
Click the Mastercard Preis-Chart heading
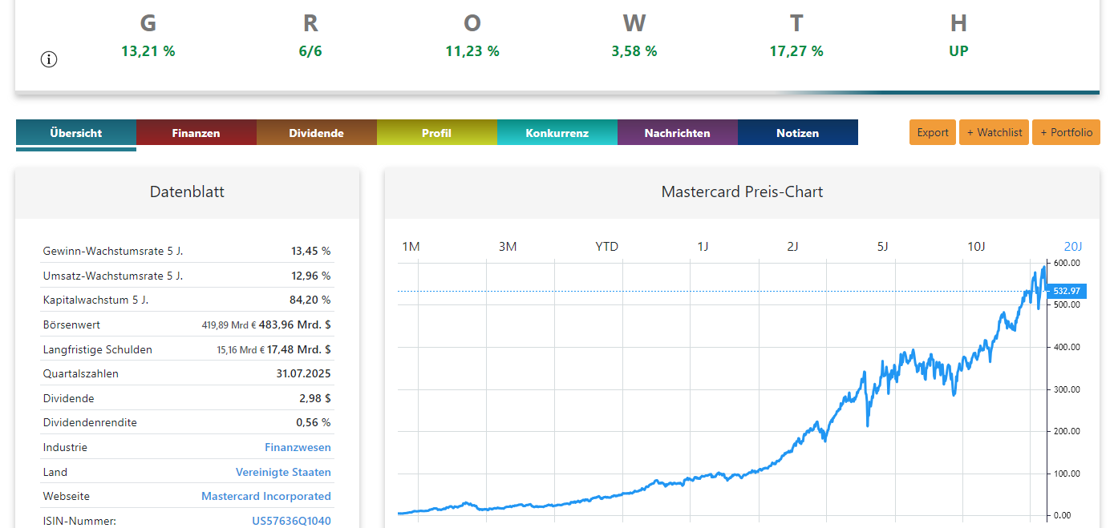[742, 192]
